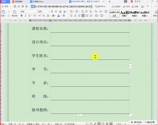Align paragraph text to the right
This screenshot has width=158, height=125.
pyautogui.click(x=79, y=15)
